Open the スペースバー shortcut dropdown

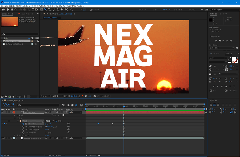pos(222,48)
